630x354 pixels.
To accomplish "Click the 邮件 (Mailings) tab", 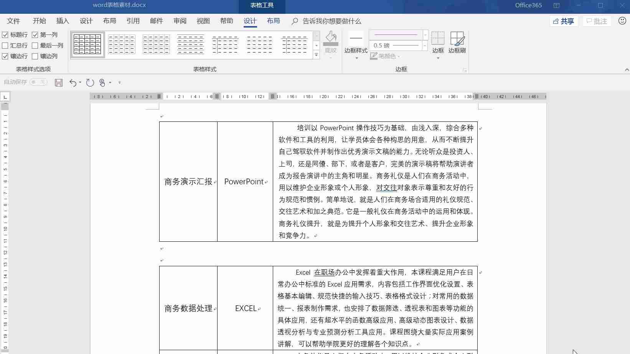I will coord(156,21).
